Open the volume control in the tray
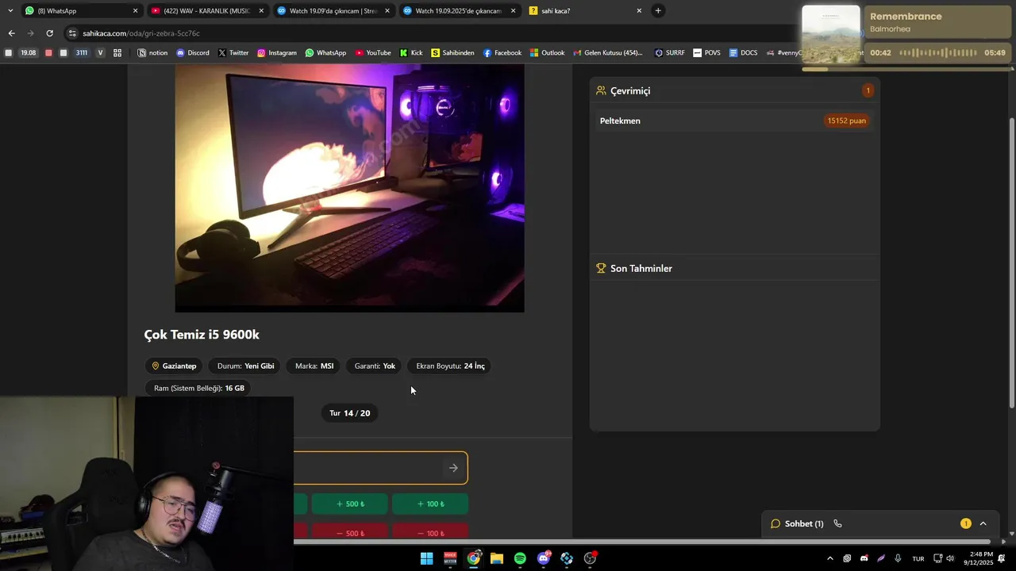The image size is (1016, 571). (x=950, y=558)
